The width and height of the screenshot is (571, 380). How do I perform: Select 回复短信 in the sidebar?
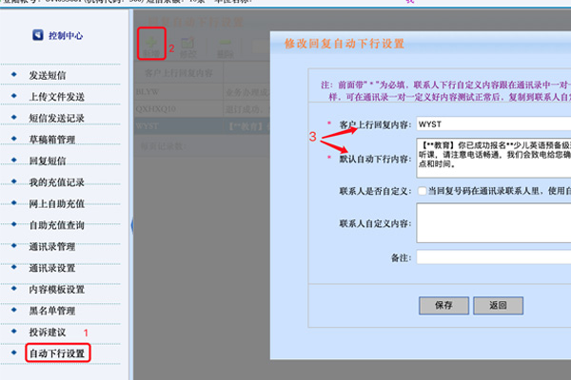click(x=48, y=161)
